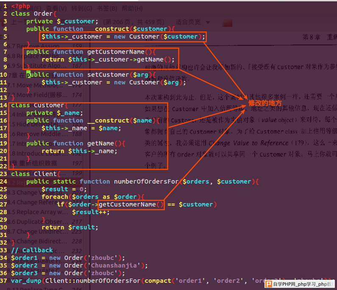Open the 适合页宽 zoom dropdown arrow
The width and height of the screenshot is (337, 290).
pos(208,22)
